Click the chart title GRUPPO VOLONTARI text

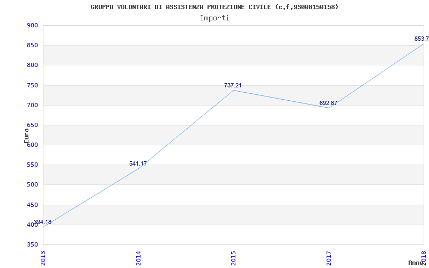[x=214, y=7]
